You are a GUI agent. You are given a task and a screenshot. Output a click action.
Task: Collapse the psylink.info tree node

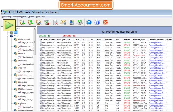click(11, 60)
